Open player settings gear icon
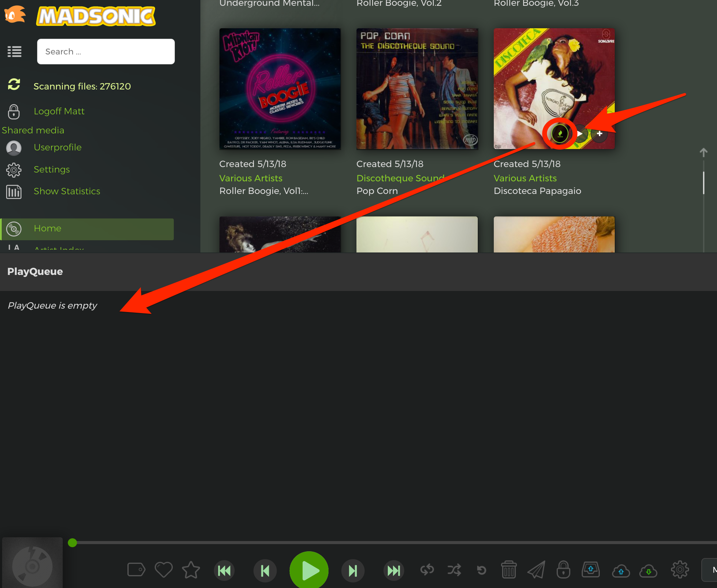Viewport: 717px width, 588px height. tap(680, 570)
